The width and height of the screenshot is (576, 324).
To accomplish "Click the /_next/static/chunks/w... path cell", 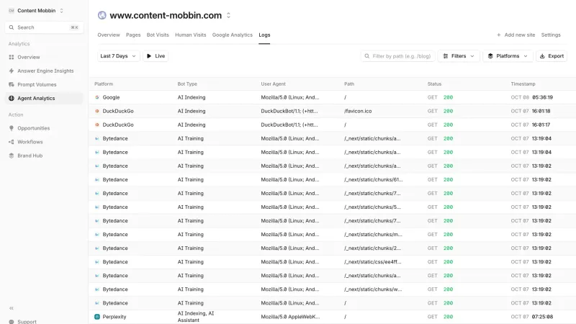I will pos(373,289).
